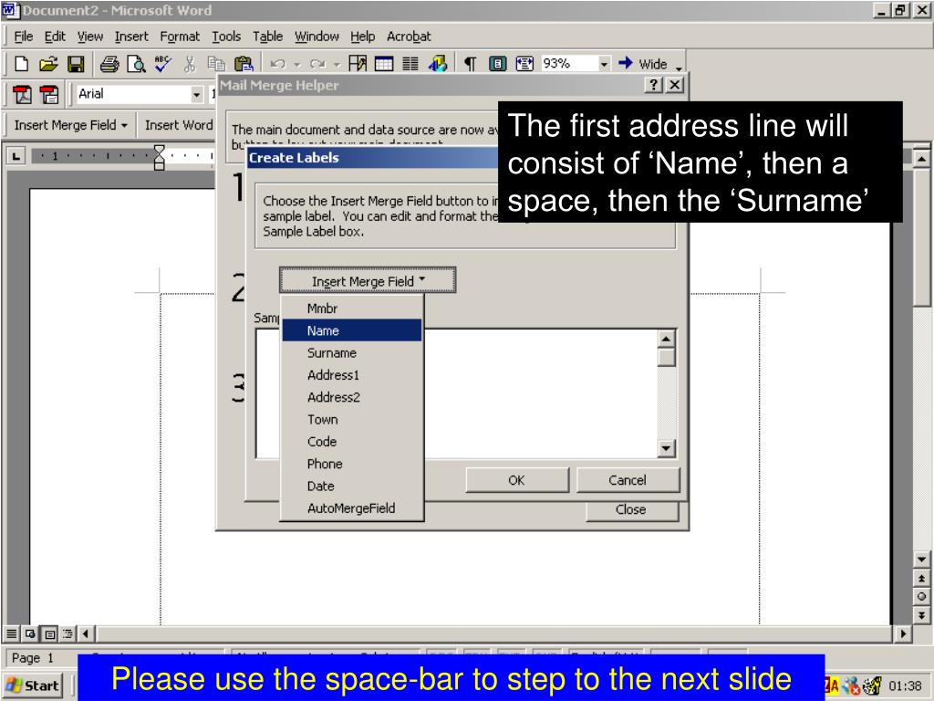The width and height of the screenshot is (934, 701).
Task: Click the Sample Label scrollbar up arrow
Action: 666,340
